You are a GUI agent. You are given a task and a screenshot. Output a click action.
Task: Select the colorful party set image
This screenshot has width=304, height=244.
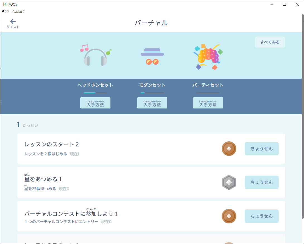coord(208,57)
